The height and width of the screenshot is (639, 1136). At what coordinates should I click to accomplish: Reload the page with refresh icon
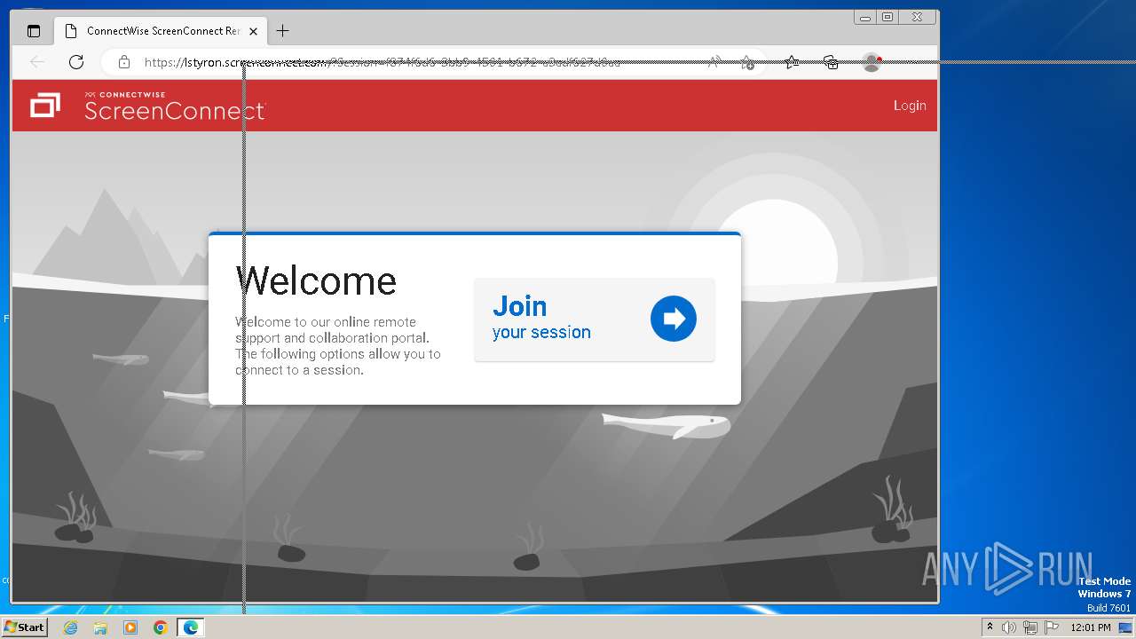[x=76, y=62]
